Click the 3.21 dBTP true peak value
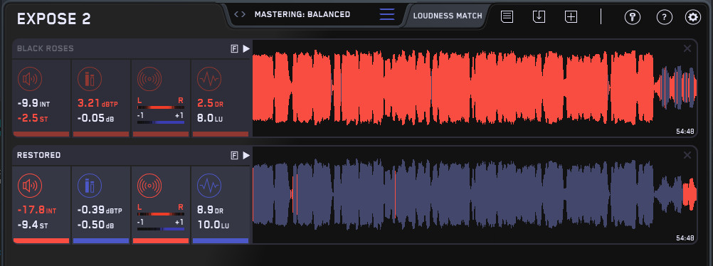Image resolution: width=713 pixels, height=266 pixels. [97, 104]
